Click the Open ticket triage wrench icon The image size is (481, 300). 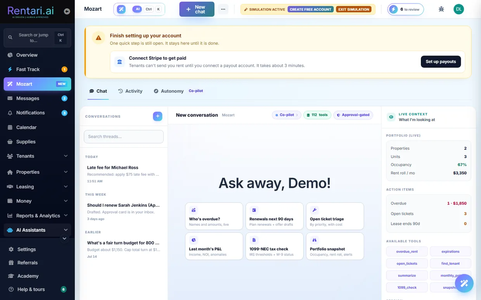coord(314,210)
